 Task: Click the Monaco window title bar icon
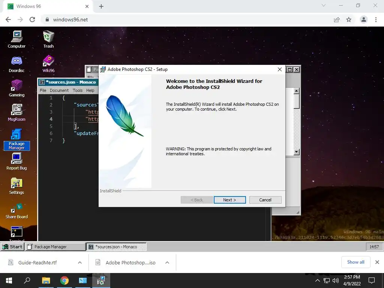(x=42, y=82)
